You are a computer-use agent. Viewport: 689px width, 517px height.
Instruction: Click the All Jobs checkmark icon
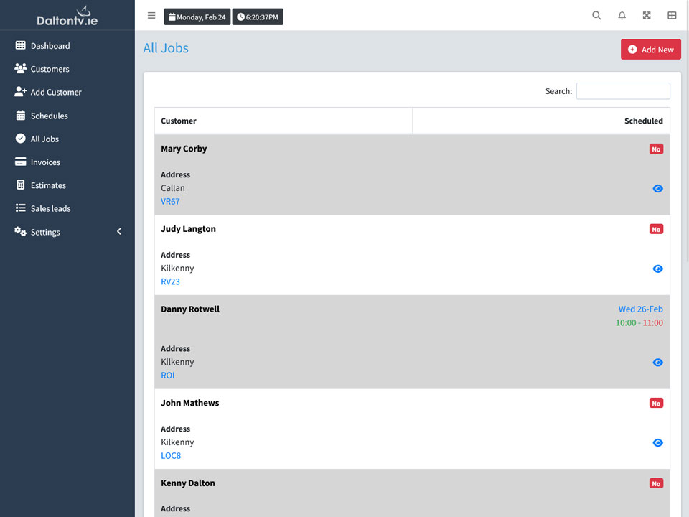(x=20, y=139)
